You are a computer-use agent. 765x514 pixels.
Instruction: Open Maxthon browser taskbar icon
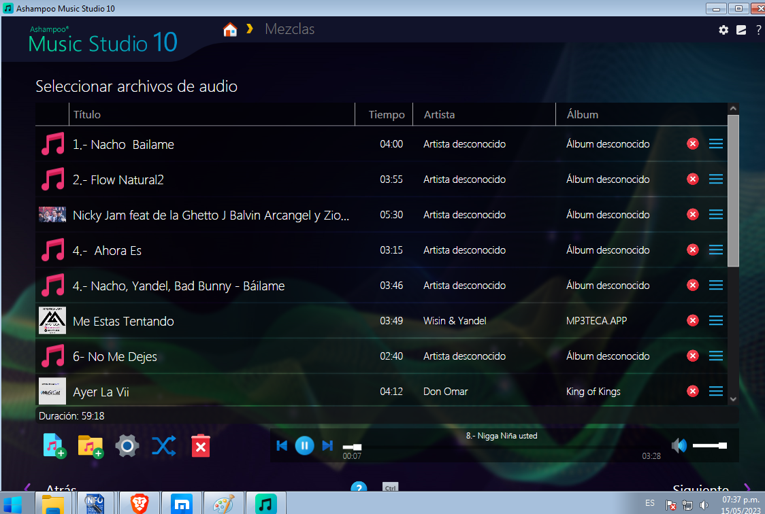point(182,503)
